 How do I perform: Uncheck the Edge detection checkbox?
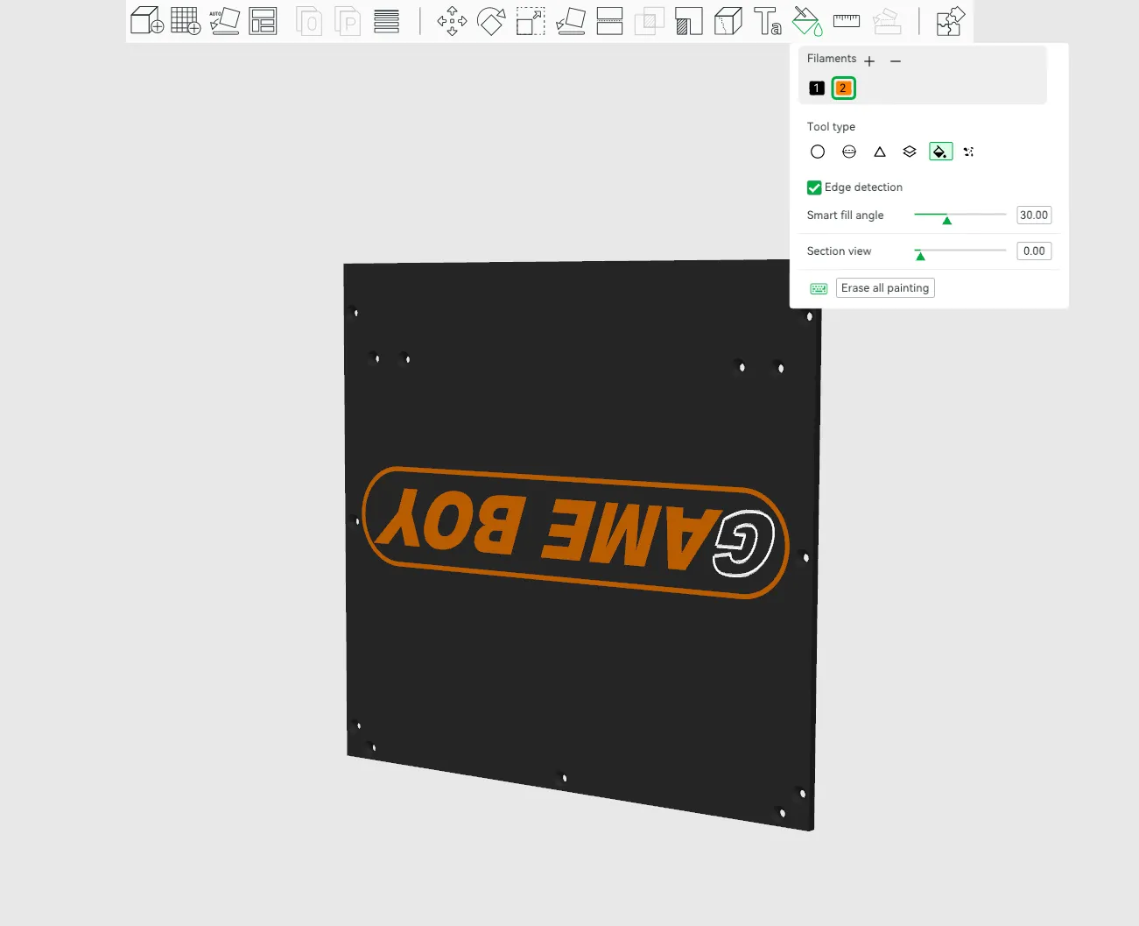click(x=814, y=187)
